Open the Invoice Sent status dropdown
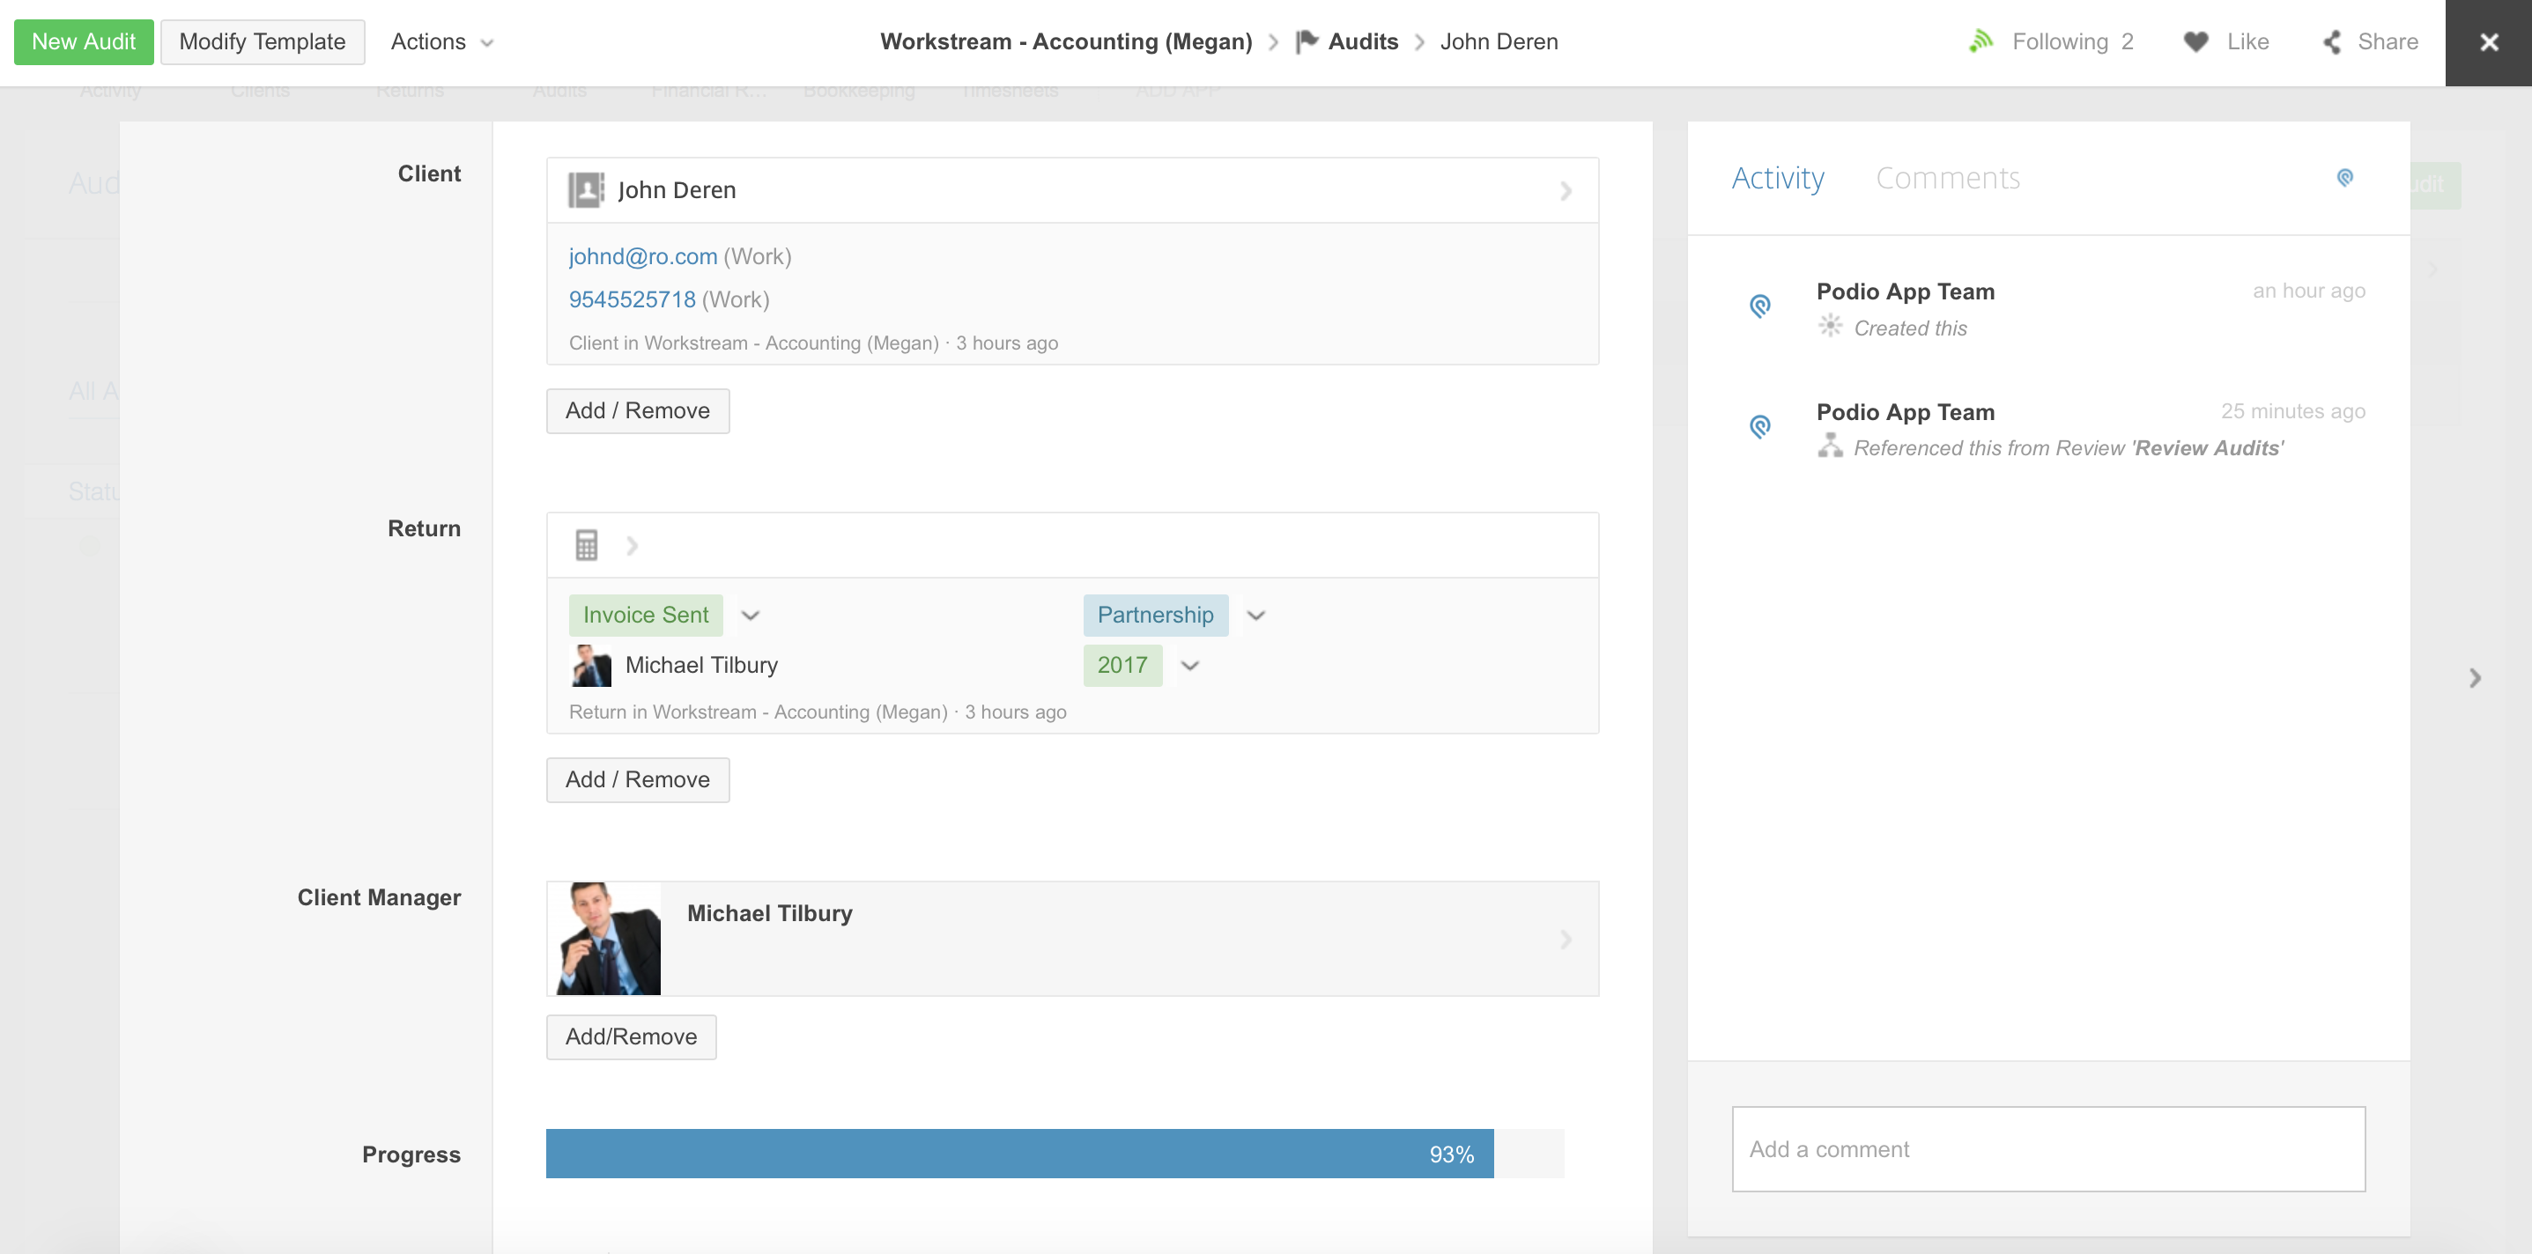The image size is (2532, 1254). pyautogui.click(x=750, y=616)
